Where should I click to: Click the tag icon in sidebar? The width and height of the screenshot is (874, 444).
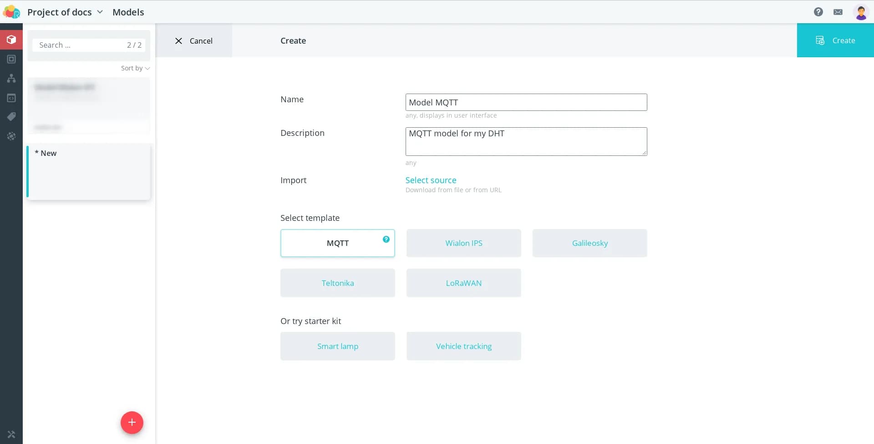[11, 117]
